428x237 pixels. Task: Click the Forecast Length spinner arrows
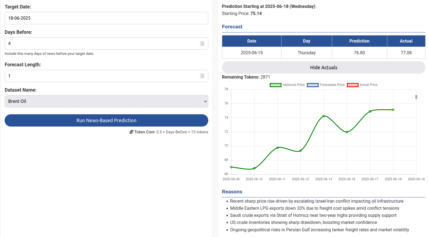pos(202,76)
